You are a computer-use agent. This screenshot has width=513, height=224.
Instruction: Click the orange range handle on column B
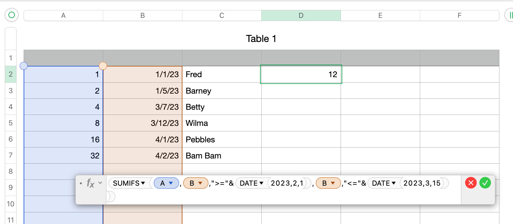click(103, 66)
